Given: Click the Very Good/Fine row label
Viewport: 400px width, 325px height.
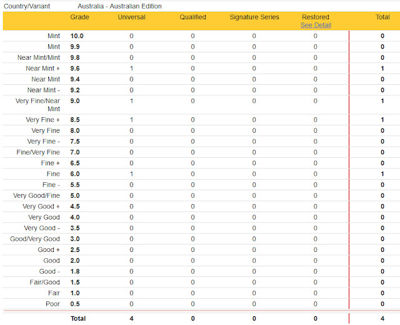Looking at the screenshot, I should tap(36, 196).
